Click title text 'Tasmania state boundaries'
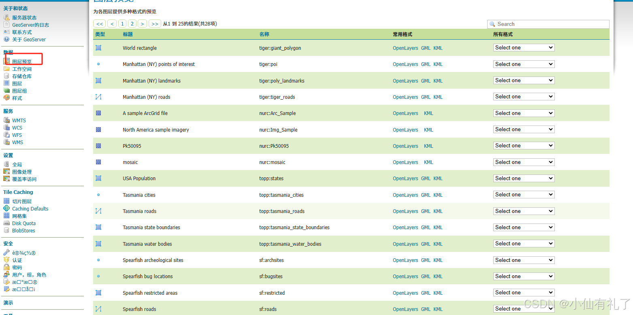The image size is (633, 315). (151, 227)
